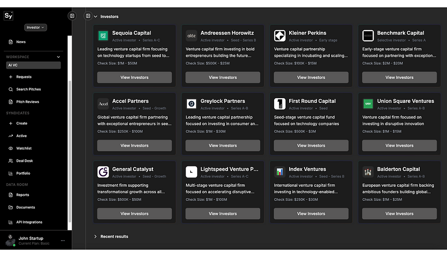
Task: Click 'Check Size: $500K - $3M' text
Action: point(295,131)
